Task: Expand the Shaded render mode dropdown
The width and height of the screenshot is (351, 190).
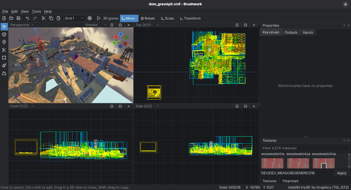Action: click(96, 25)
